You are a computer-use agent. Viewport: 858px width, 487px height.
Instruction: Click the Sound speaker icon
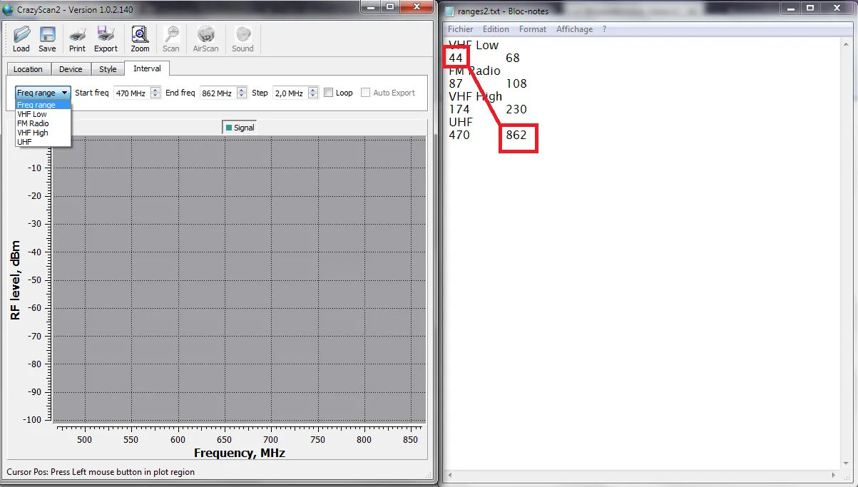[242, 39]
